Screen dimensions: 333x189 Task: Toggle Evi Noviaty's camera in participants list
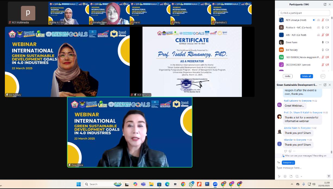click(x=327, y=50)
